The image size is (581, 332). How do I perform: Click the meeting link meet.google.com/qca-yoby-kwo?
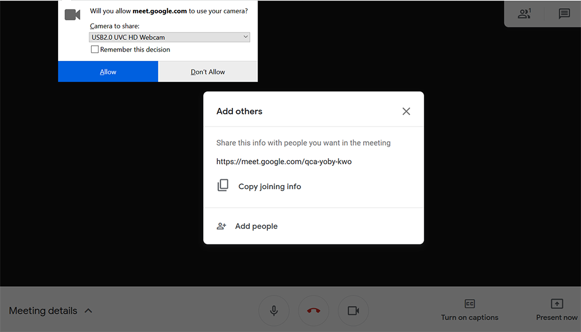(x=284, y=162)
